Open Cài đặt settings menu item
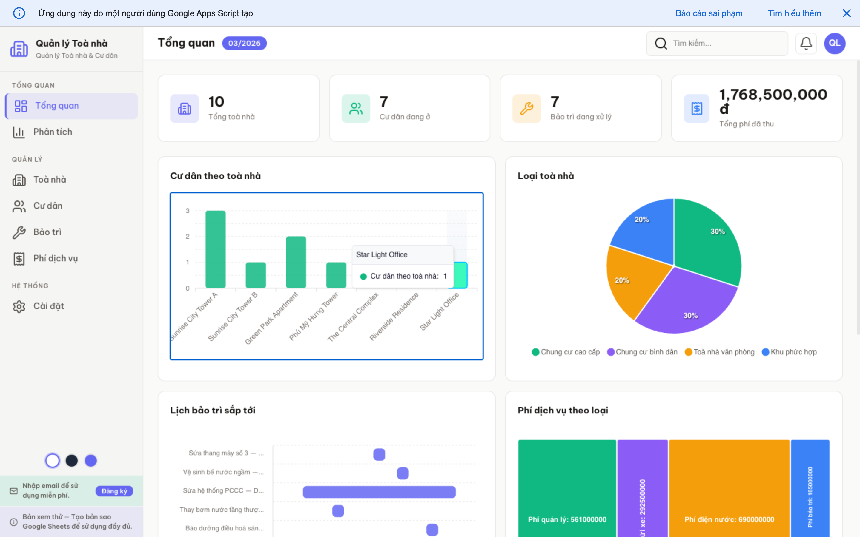 click(49, 306)
